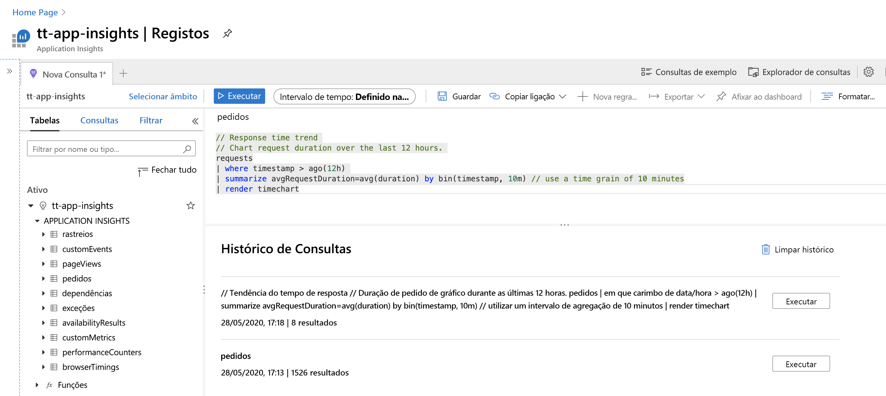Select the pageViews table name
This screenshot has width=886, height=396.
(82, 264)
